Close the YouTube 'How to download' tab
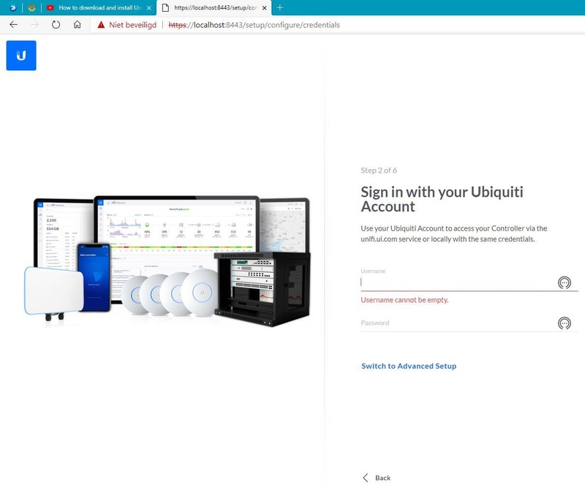This screenshot has height=502, width=585. pos(149,8)
